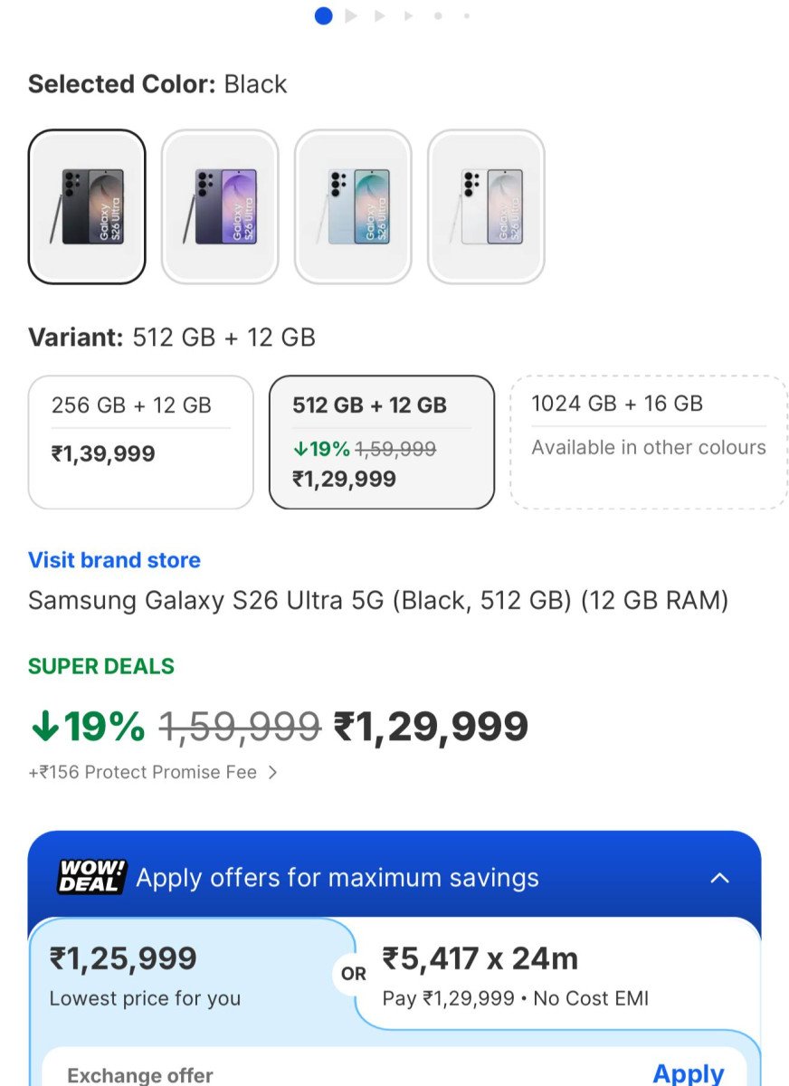Select the 256 GB + 12 GB variant
This screenshot has width=789, height=1086.
[x=140, y=441]
